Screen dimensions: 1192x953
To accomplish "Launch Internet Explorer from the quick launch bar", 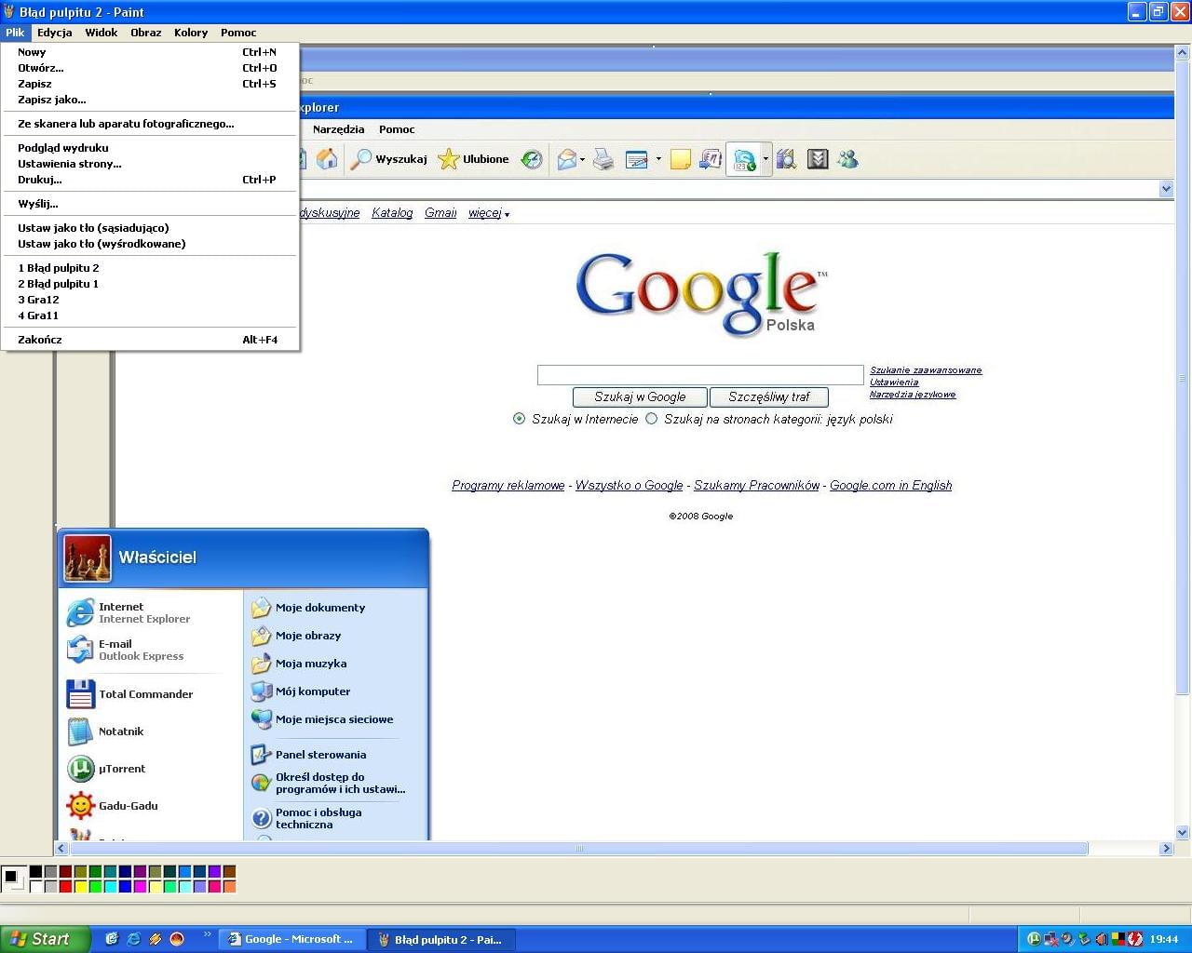I will tap(133, 939).
